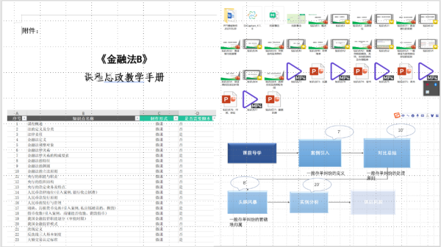Open the 知识点75 PowerPoint file

[404, 72]
